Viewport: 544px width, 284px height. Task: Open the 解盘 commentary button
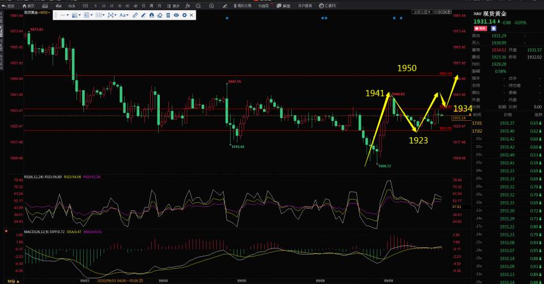click(283, 6)
